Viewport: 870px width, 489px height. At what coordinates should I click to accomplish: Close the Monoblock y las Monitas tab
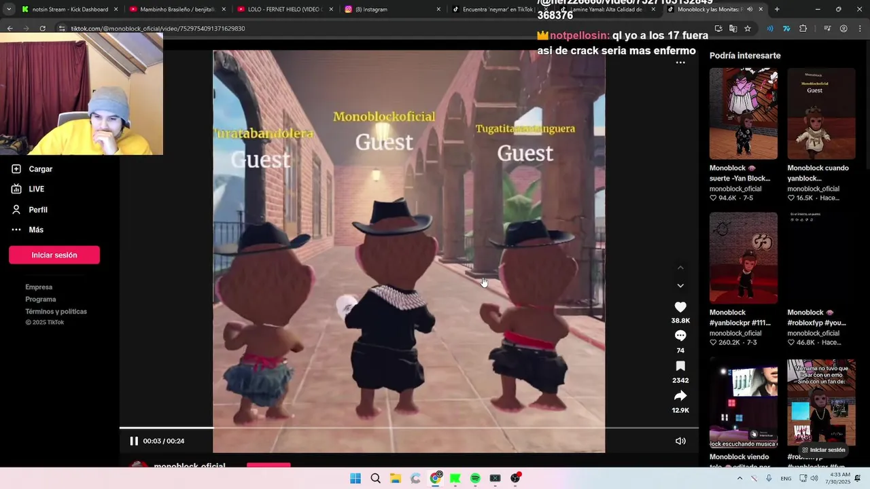pos(761,10)
